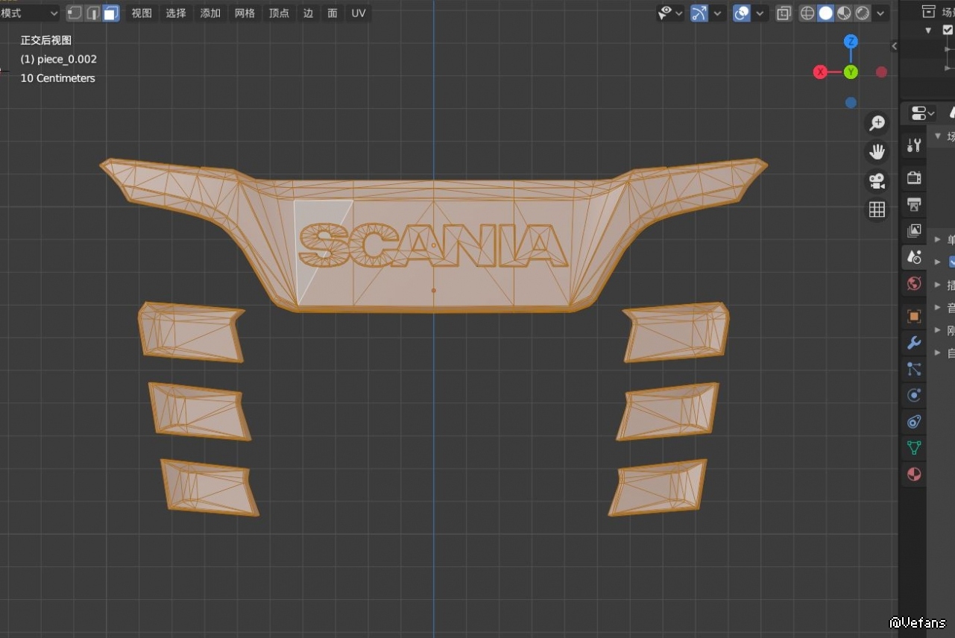Open the interaction mode dropdown

pos(30,13)
